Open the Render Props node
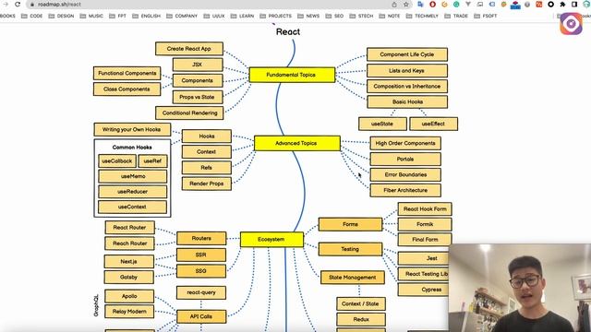 coord(207,184)
